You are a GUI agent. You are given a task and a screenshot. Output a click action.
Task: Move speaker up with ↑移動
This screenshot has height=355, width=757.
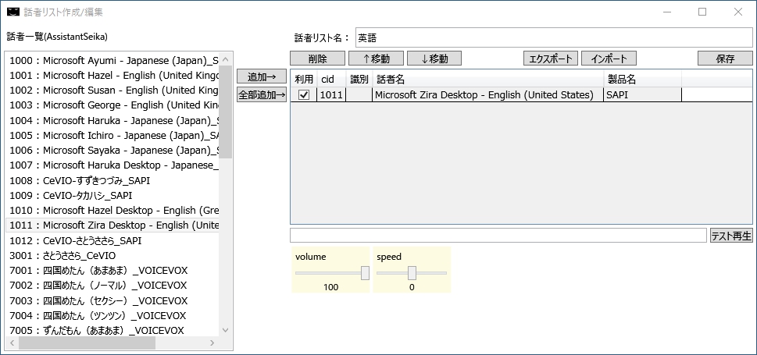click(376, 59)
